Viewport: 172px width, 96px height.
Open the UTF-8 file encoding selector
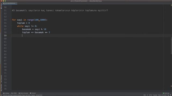coord(150,95)
